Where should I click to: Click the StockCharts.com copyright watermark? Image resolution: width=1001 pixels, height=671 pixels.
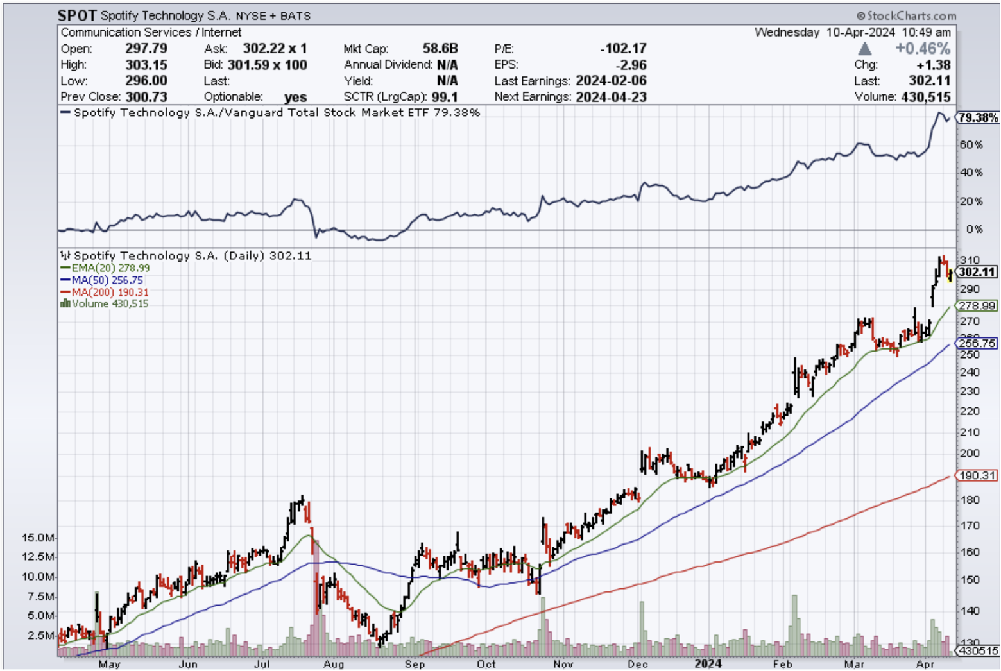tap(906, 15)
